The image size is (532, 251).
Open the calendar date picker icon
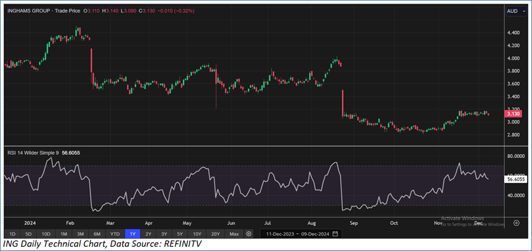(x=335, y=234)
